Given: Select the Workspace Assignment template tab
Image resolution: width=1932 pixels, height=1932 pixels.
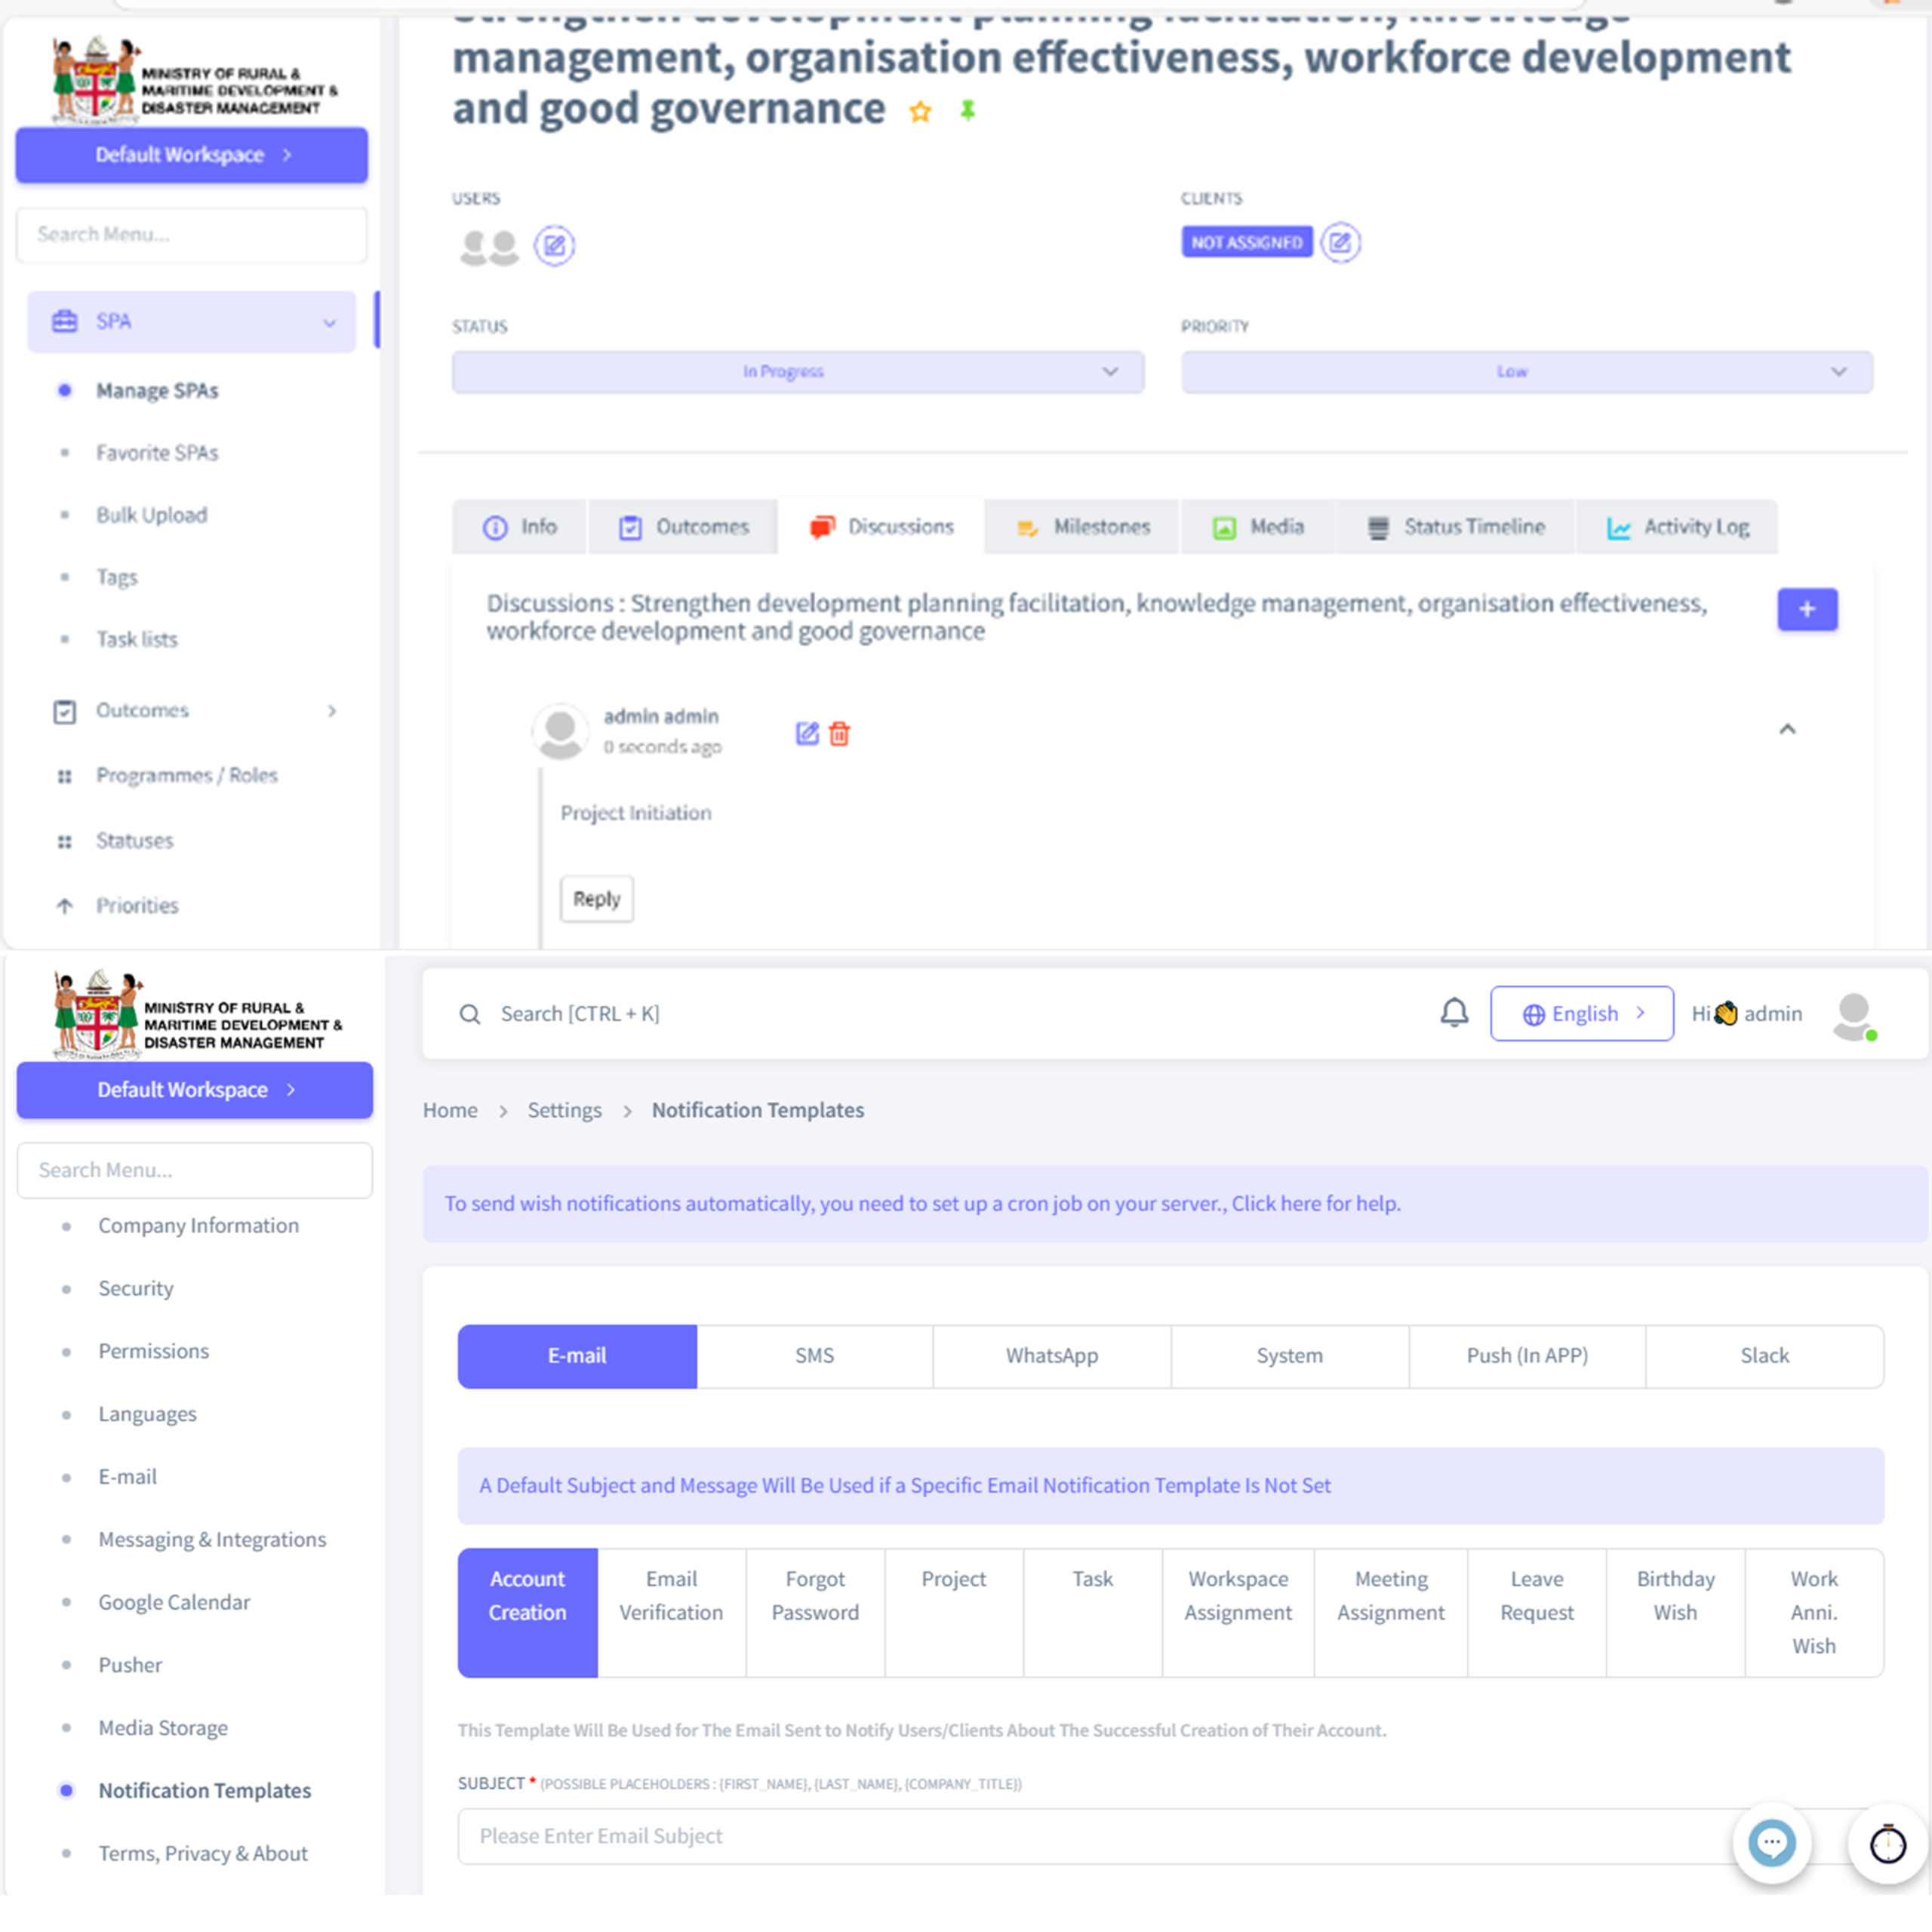Looking at the screenshot, I should click(x=1238, y=1612).
